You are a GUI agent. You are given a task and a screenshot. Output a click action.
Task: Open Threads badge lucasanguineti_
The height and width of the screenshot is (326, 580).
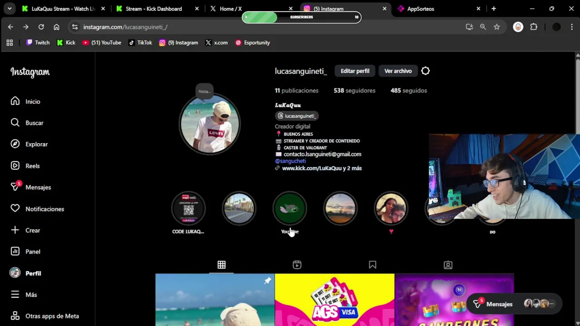tap(297, 116)
